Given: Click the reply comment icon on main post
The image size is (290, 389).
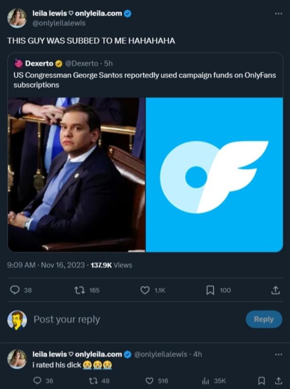Looking at the screenshot, I should [14, 290].
